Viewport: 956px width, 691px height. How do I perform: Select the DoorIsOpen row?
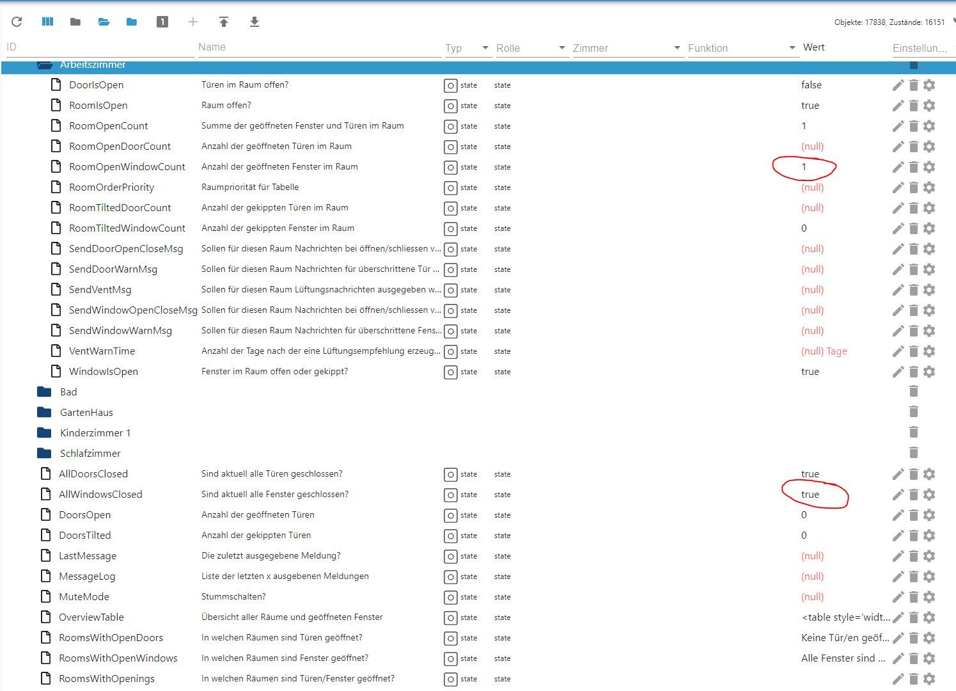(x=478, y=85)
